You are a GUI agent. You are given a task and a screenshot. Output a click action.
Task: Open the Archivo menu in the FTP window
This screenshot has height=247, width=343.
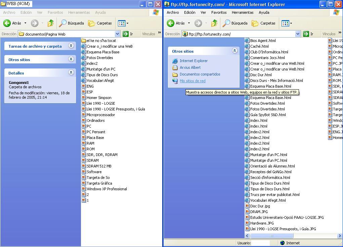click(173, 12)
